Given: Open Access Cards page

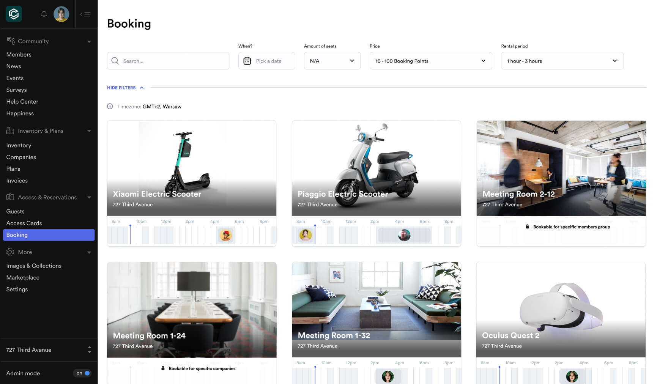Looking at the screenshot, I should point(24,223).
